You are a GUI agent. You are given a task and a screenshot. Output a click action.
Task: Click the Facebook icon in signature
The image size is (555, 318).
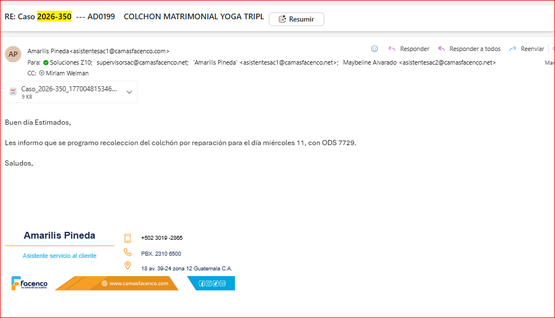(x=202, y=283)
